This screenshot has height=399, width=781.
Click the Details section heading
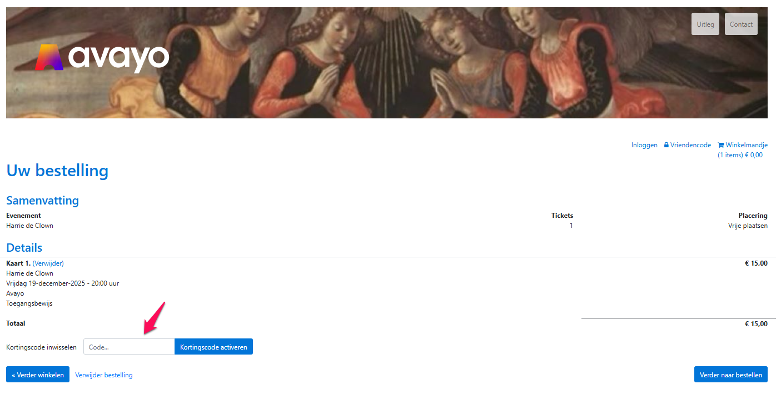tap(24, 248)
